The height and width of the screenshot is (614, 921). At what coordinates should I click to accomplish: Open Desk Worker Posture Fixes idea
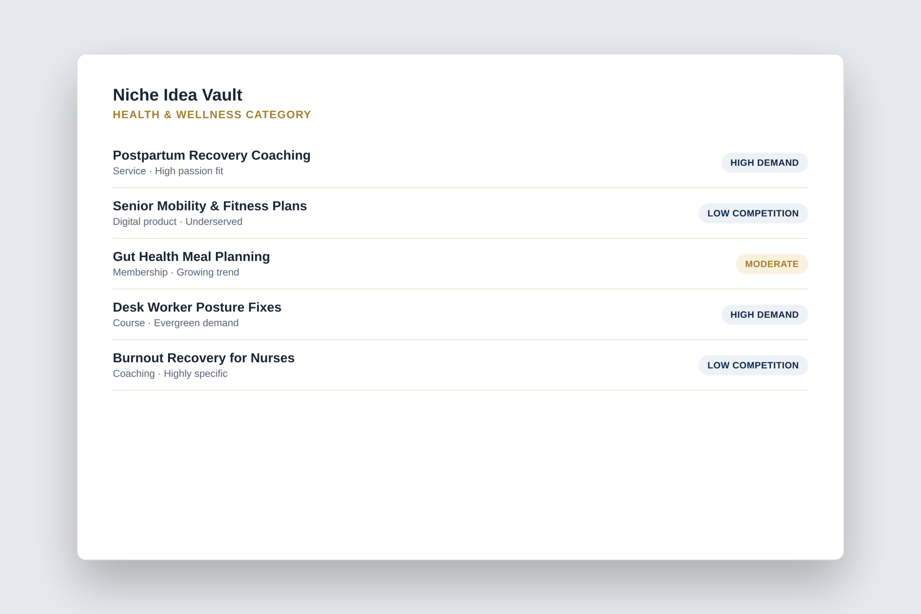(197, 308)
